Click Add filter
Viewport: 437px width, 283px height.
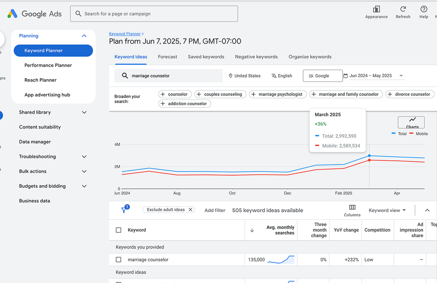tap(215, 211)
